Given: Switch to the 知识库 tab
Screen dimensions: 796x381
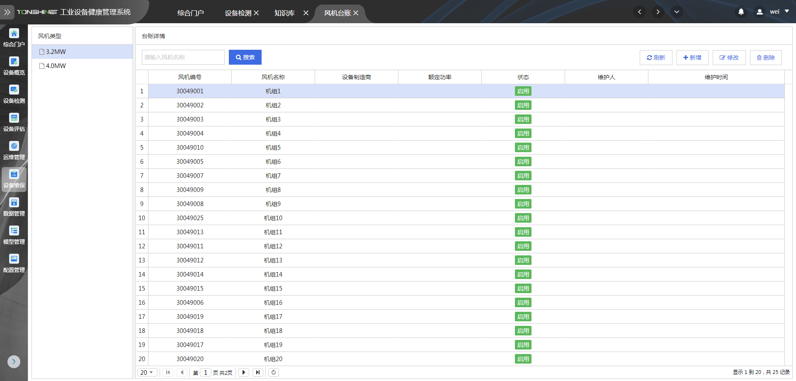Looking at the screenshot, I should pos(284,13).
